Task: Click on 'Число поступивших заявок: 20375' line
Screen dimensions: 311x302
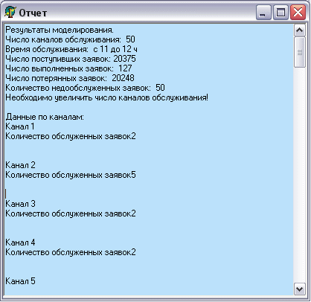Action: [x=71, y=59]
